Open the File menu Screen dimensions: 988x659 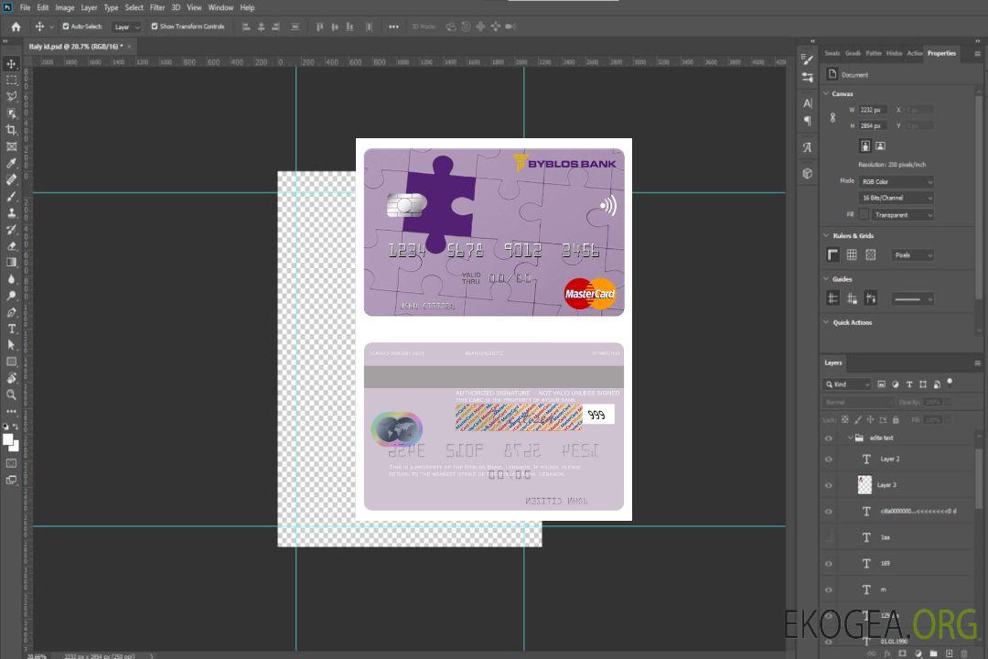coord(26,7)
